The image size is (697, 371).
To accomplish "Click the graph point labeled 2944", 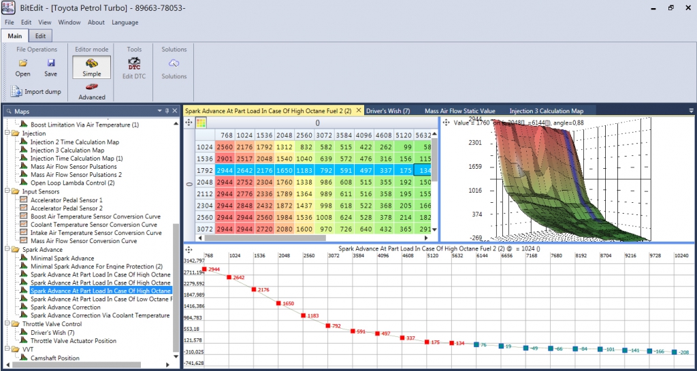I will [204, 270].
